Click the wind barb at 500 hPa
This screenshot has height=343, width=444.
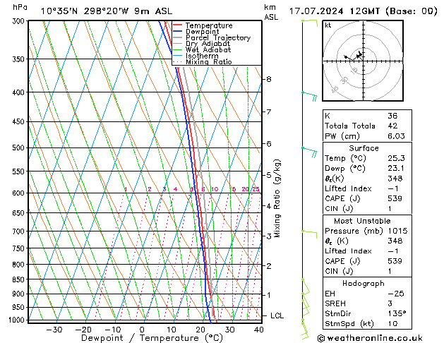[308, 148]
